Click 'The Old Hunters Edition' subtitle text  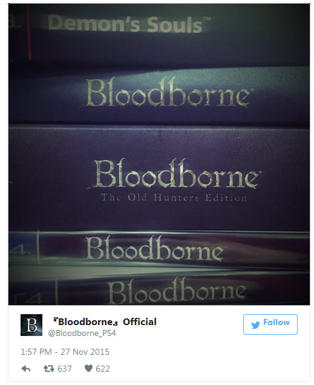pos(174,197)
